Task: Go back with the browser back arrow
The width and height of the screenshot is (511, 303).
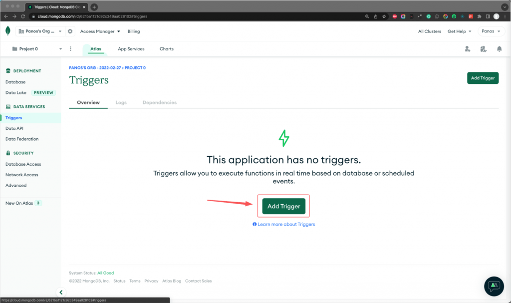Action: 6,16
